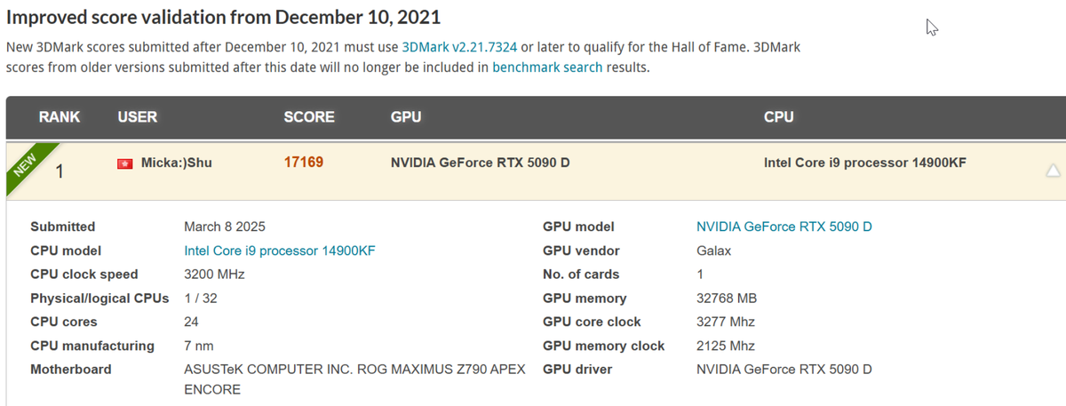Click NVIDIA GeForce RTX 5090 D in the result row
The width and height of the screenshot is (1066, 406).
[x=480, y=163]
